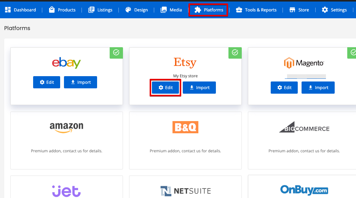This screenshot has height=198, width=356.
Task: Click the Etsy logo
Action: (x=185, y=62)
